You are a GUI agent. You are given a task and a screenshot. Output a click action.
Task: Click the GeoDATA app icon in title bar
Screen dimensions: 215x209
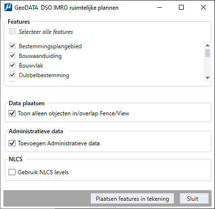click(x=8, y=7)
